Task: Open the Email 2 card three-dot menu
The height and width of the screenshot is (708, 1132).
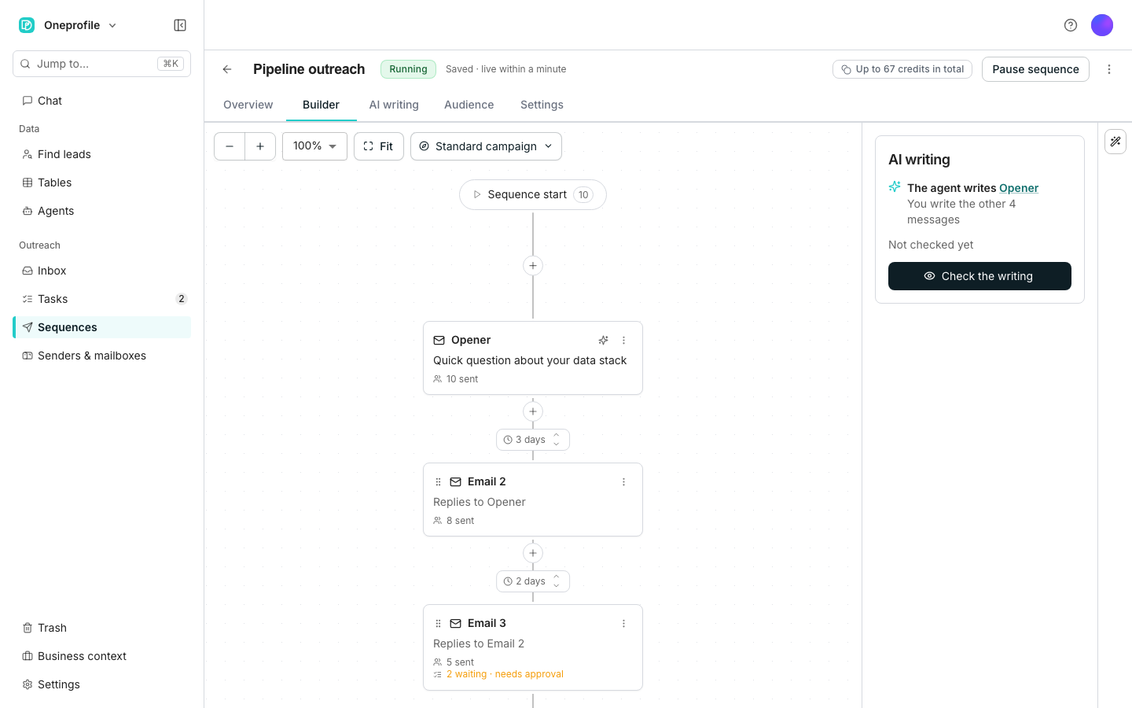Action: coord(624,482)
